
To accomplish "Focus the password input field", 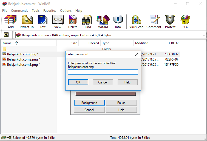I will coord(103,72).
